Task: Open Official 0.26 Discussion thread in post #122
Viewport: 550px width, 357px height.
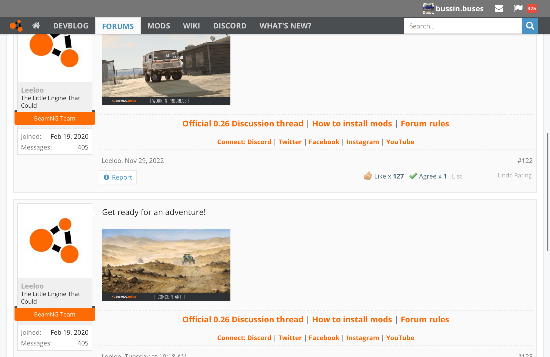Action: pyautogui.click(x=243, y=123)
